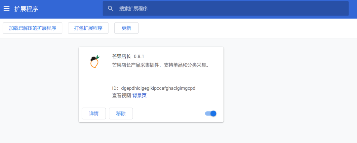Screen dimensions: 357x143
Task: Open the hamburger main menu
Action: click(x=7, y=9)
